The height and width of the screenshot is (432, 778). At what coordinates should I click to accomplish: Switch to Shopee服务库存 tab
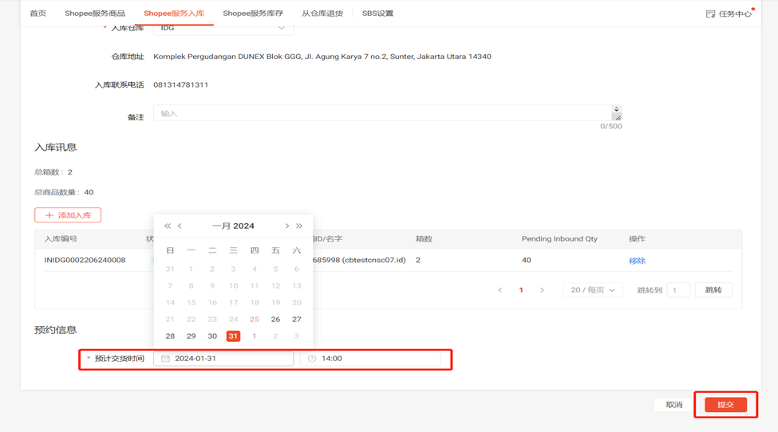point(253,14)
